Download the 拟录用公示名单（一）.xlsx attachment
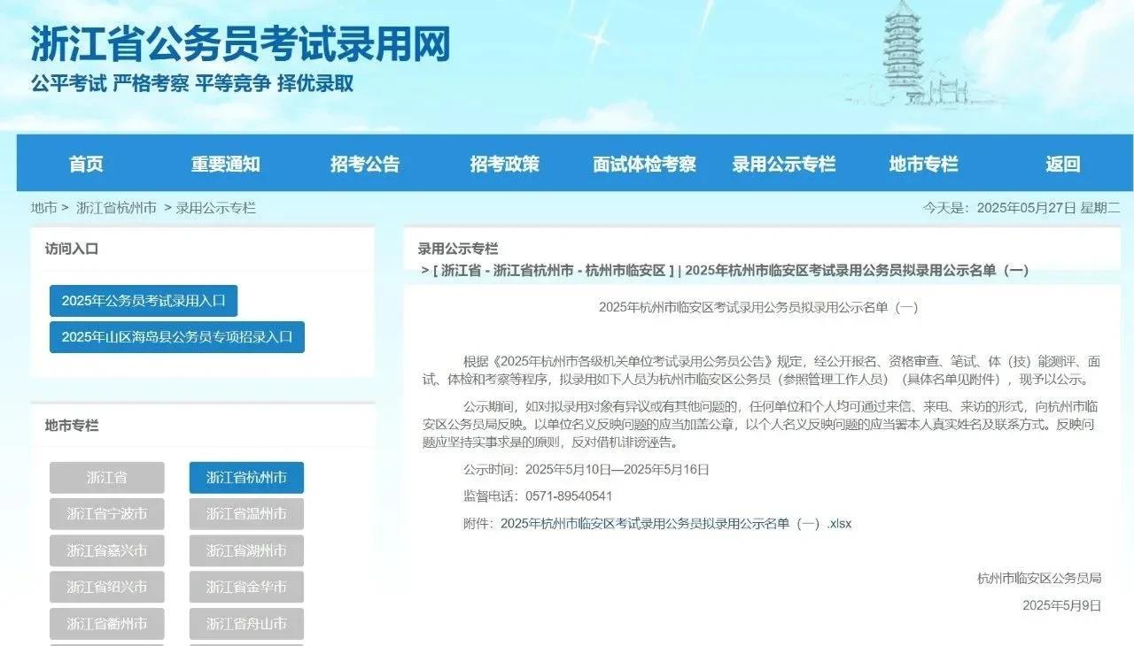The height and width of the screenshot is (646, 1134). tap(676, 523)
